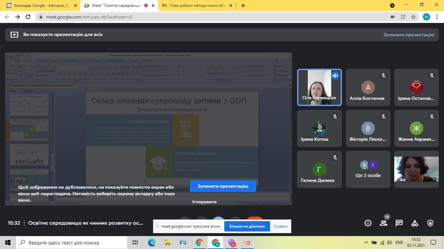Click camera permission icon in address bar
This screenshot has height=249, width=444.
tap(393, 17)
